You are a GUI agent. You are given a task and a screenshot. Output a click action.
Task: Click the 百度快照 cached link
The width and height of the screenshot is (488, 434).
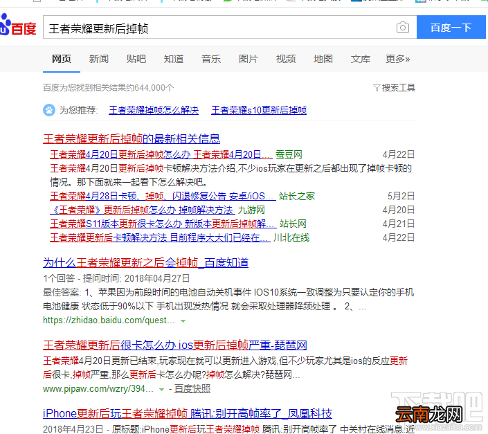pyautogui.click(x=192, y=389)
